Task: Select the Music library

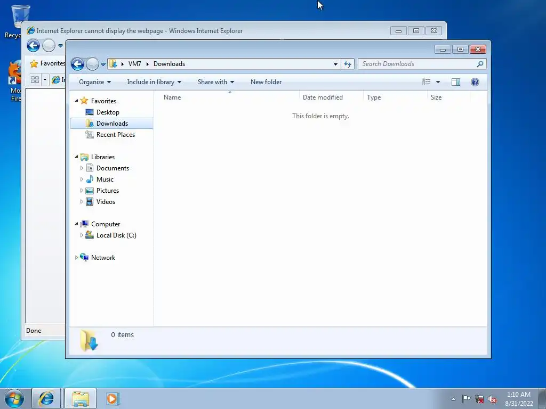Action: click(105, 179)
